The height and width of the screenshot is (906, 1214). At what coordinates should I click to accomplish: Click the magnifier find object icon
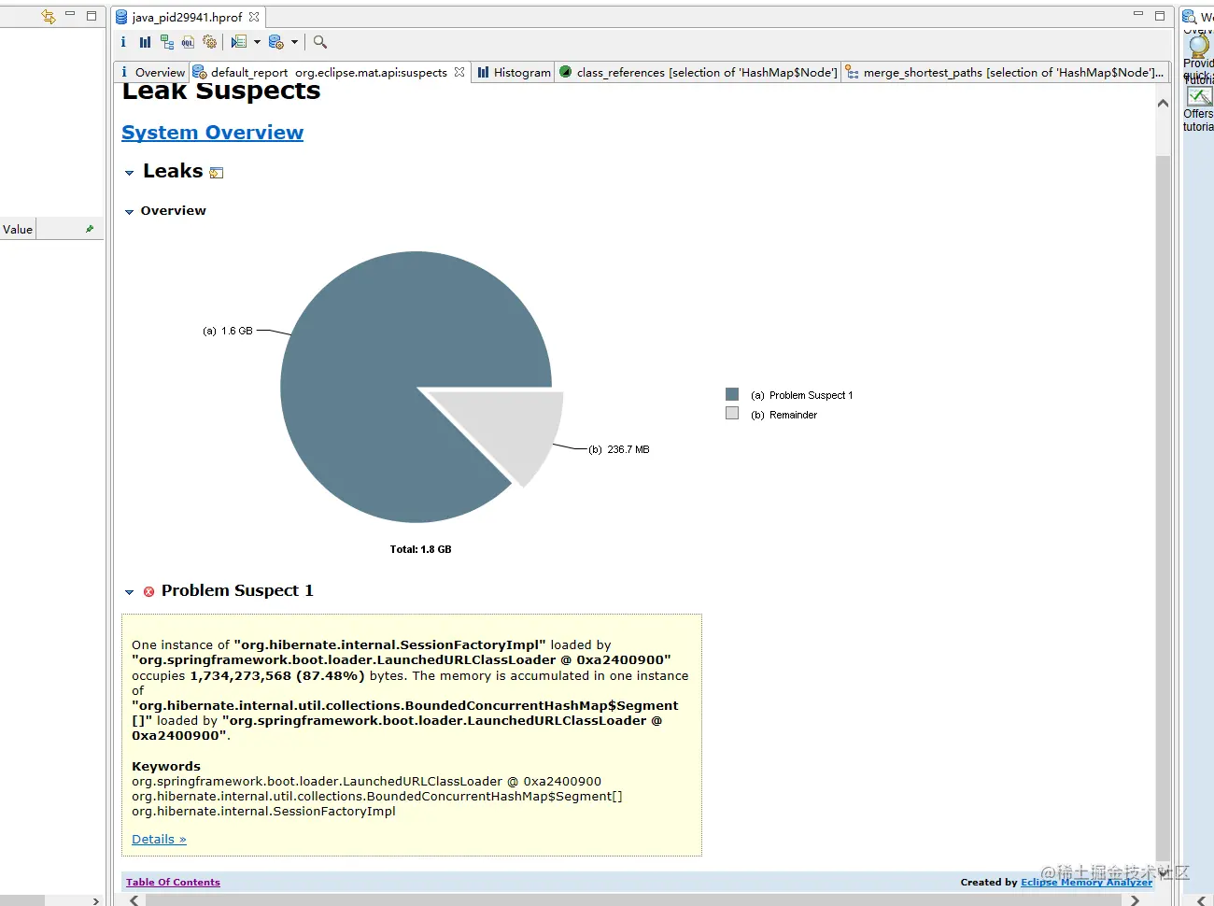pos(320,42)
